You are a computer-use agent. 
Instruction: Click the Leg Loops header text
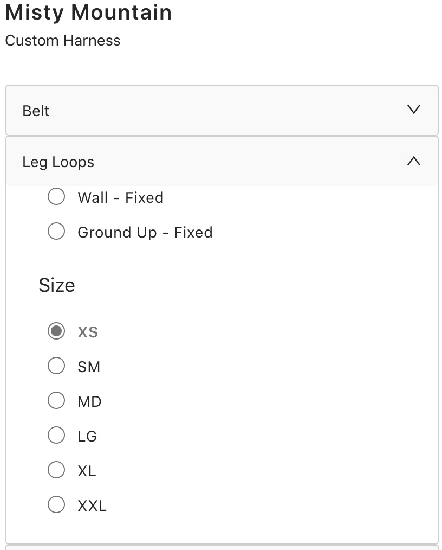click(x=58, y=162)
